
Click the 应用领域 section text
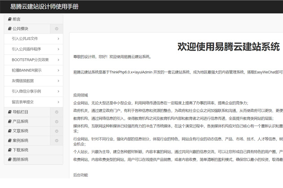tap(80, 95)
